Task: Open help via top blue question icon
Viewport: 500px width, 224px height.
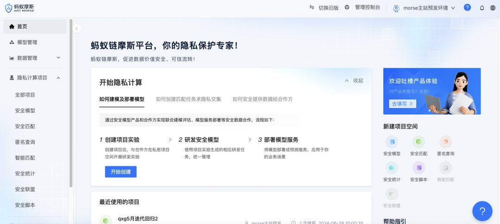Action: pos(467,8)
